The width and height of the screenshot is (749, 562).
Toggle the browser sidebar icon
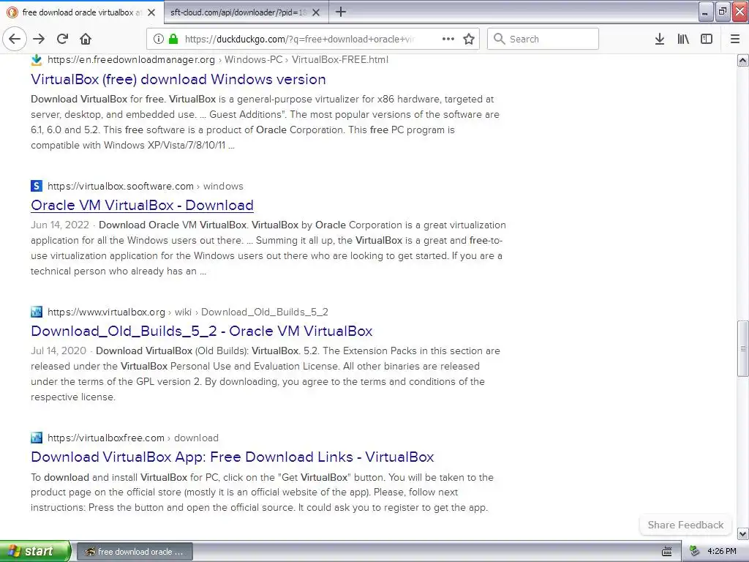tap(707, 40)
